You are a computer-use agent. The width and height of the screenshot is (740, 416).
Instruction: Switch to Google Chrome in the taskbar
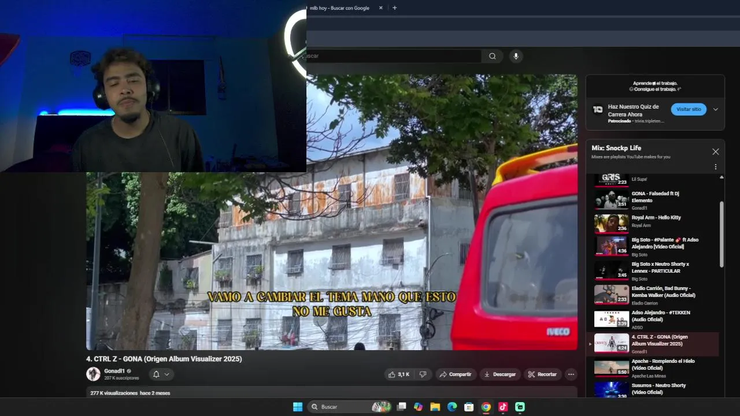[x=486, y=407]
